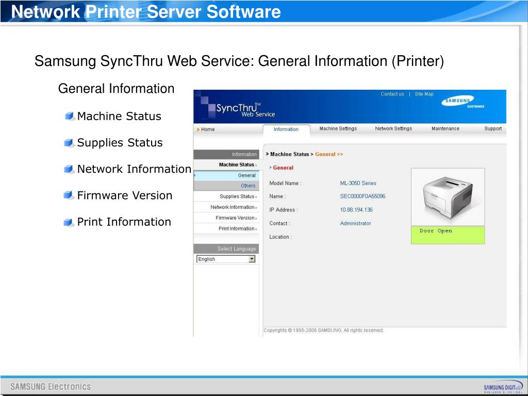Click the Machine Status bullet cube icon
The width and height of the screenshot is (528, 396).
tap(70, 117)
